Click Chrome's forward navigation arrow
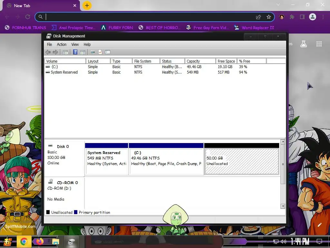330x248 pixels. pos(17,17)
